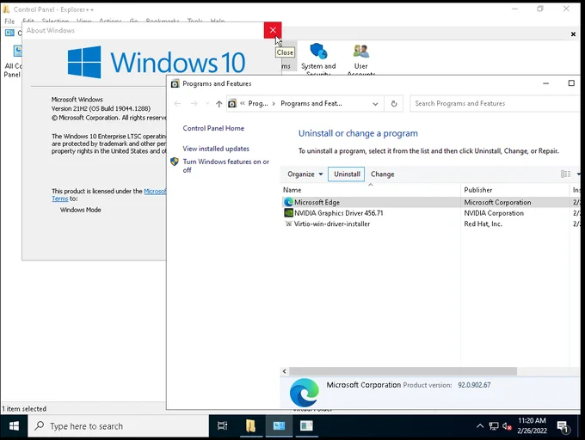This screenshot has height=440, width=585.
Task: Click the large Edge logo in details pane
Action: pos(304,393)
